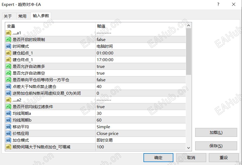
Task: Click the vertical scrollbar thumb
Action: pos(189,52)
